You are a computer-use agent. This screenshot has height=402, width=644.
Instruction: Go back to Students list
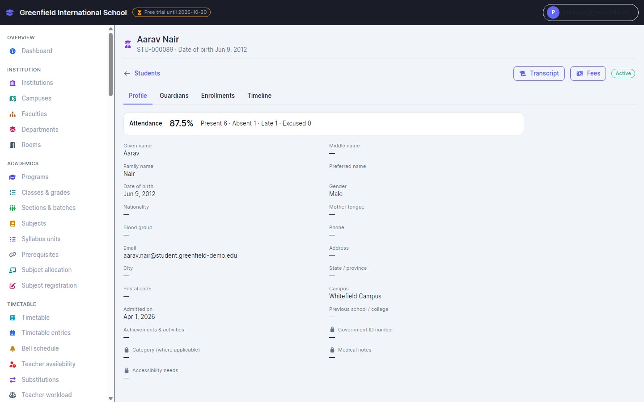142,73
